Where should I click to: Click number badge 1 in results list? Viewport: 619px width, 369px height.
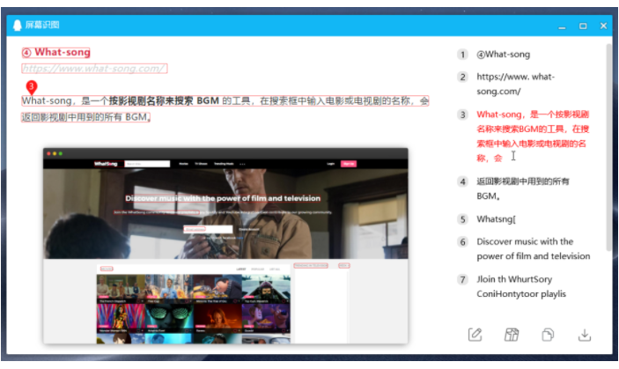click(x=462, y=55)
